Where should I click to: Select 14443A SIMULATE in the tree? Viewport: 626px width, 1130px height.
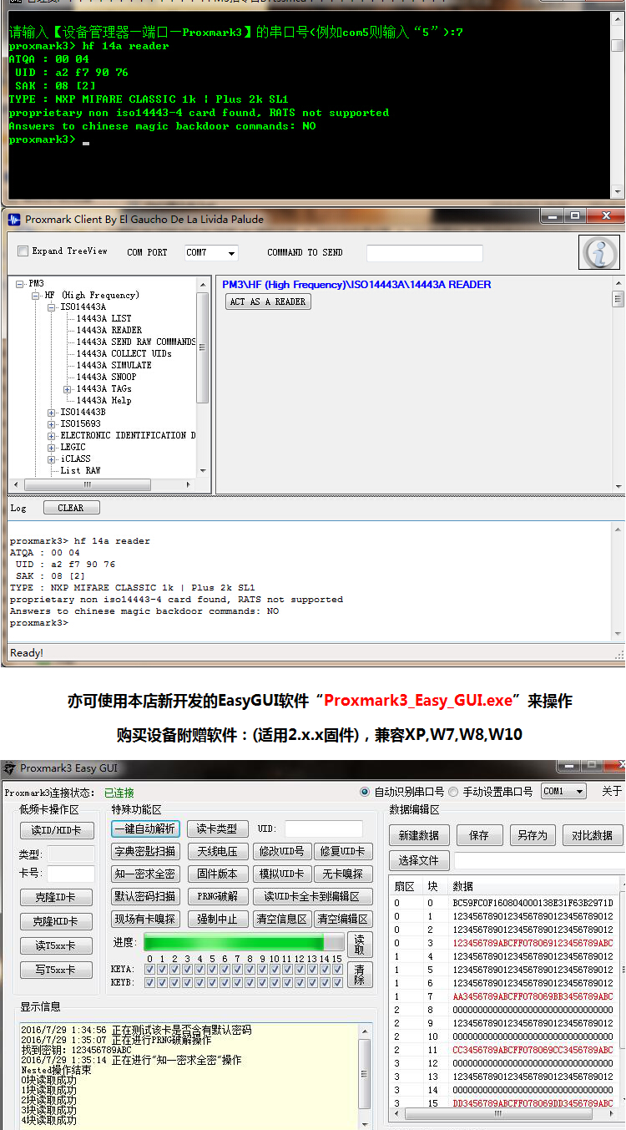click(x=114, y=366)
